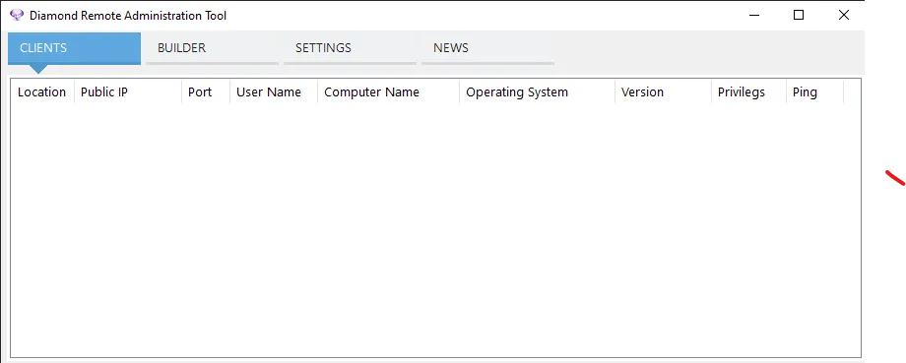Minimize the Diamond Remote Administration window
Viewport: 906px width, 363px height.
pos(754,16)
